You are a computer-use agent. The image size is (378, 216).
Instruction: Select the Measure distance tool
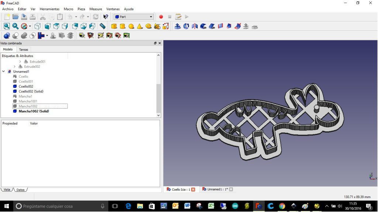102,26
